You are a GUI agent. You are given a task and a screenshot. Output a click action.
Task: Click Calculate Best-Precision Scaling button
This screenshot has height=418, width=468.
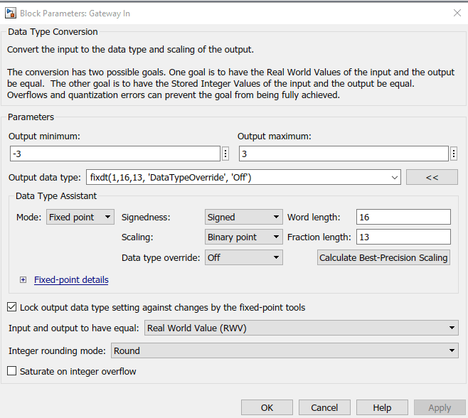[383, 257]
